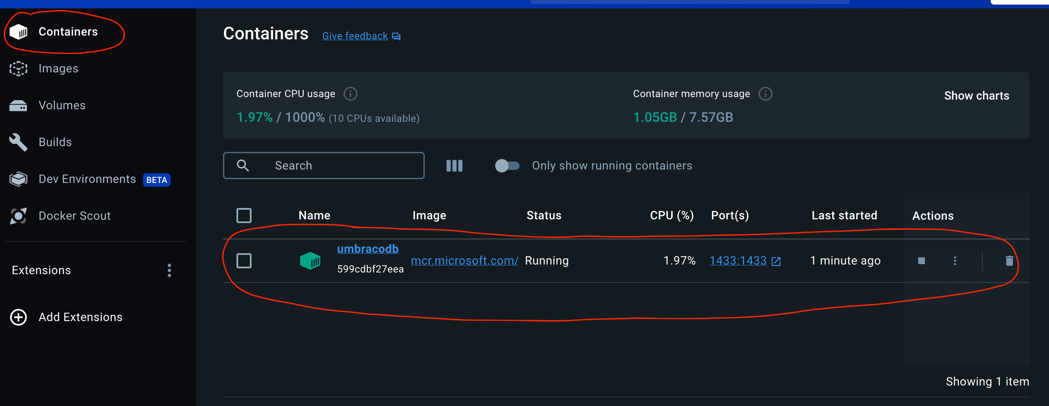Image resolution: width=1049 pixels, height=406 pixels.
Task: Show CPU usage info tooltip icon
Action: [351, 94]
